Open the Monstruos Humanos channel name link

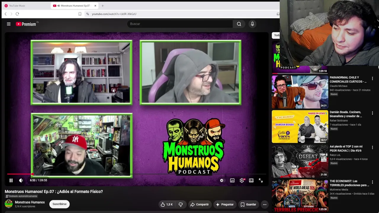point(30,202)
